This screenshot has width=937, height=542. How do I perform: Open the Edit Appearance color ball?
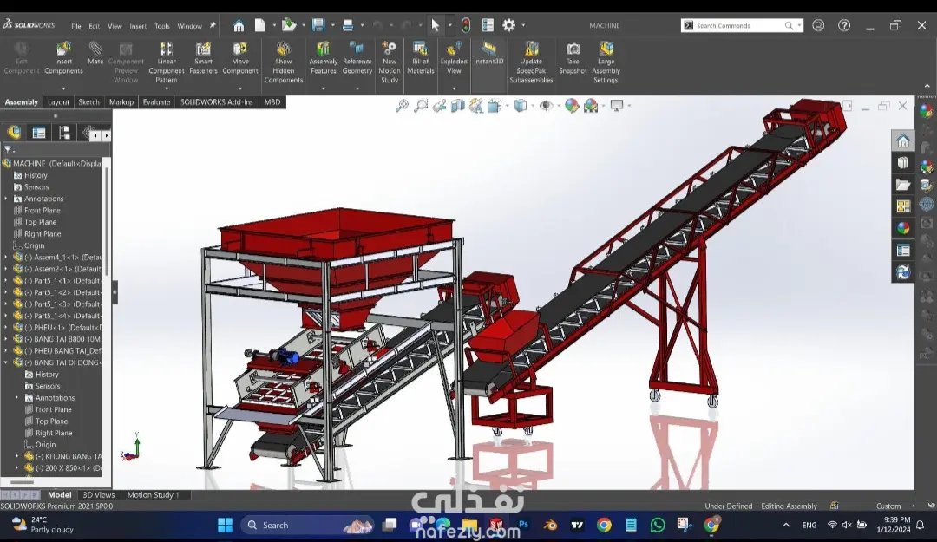point(572,106)
